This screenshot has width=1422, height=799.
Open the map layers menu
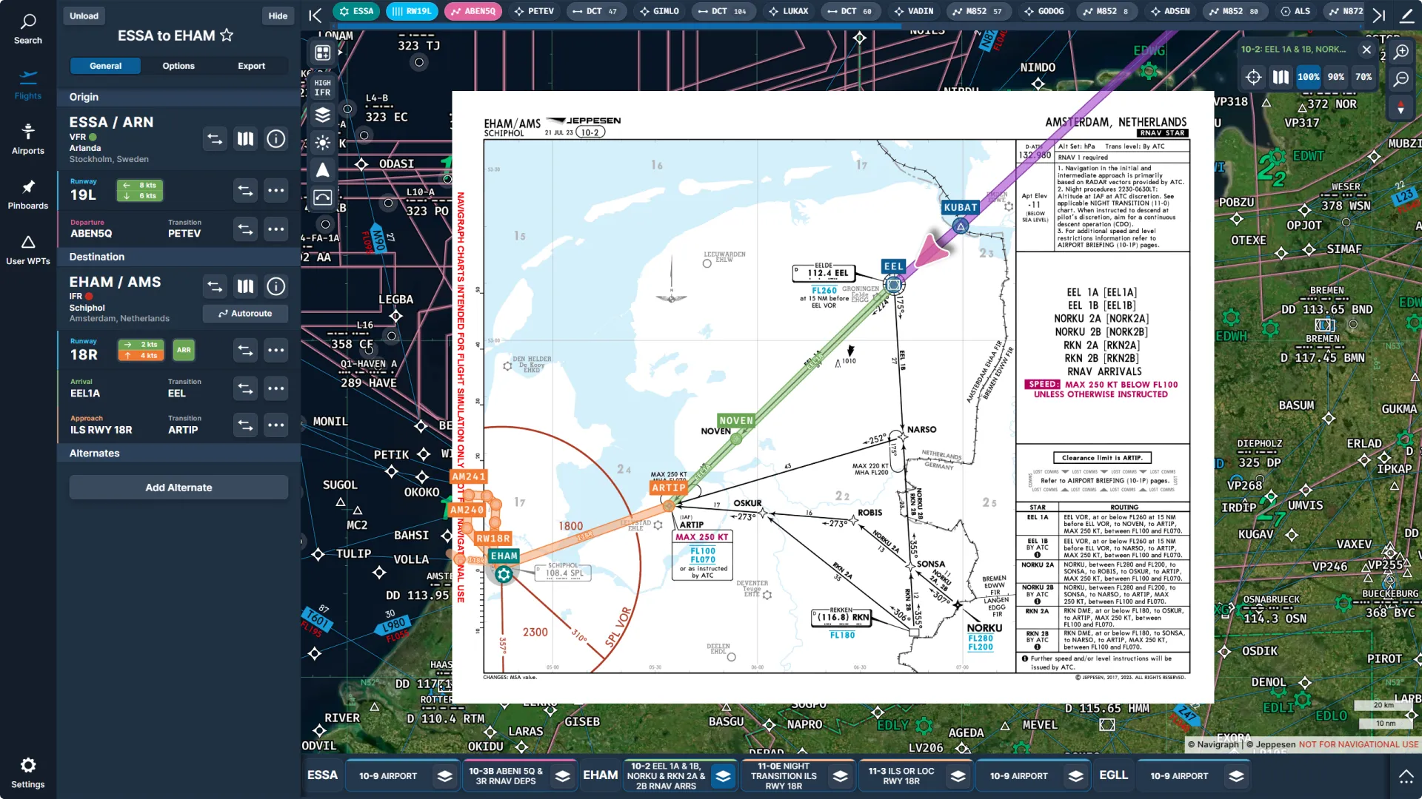pos(322,115)
